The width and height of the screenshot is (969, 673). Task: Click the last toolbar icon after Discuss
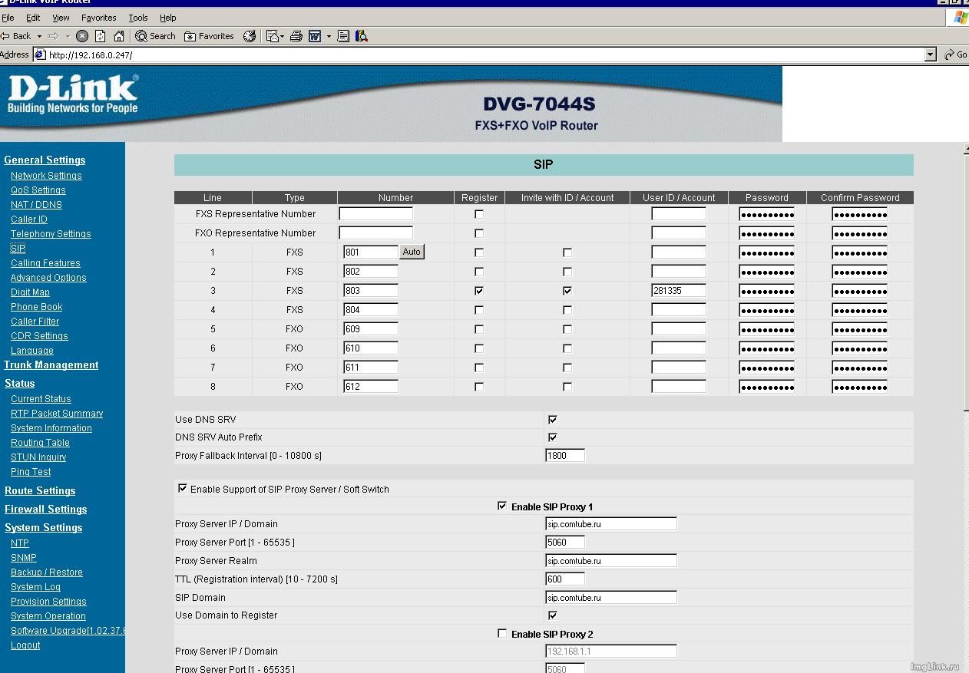pyautogui.click(x=362, y=36)
